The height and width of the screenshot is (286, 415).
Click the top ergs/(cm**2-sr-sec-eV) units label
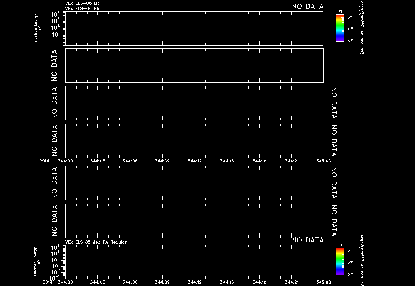point(362,28)
